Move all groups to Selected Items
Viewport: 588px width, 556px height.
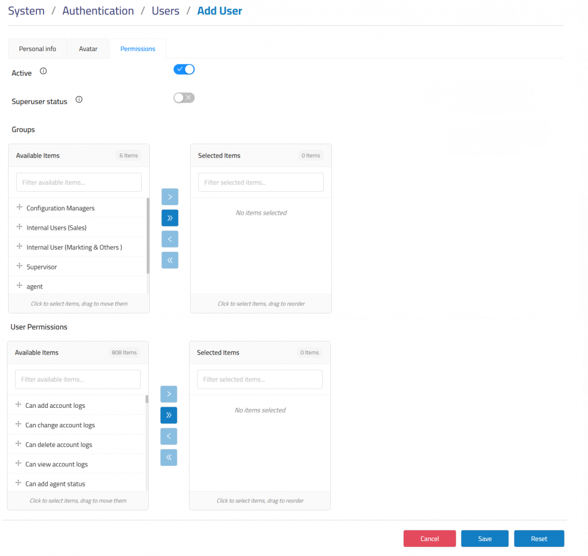pyautogui.click(x=170, y=218)
